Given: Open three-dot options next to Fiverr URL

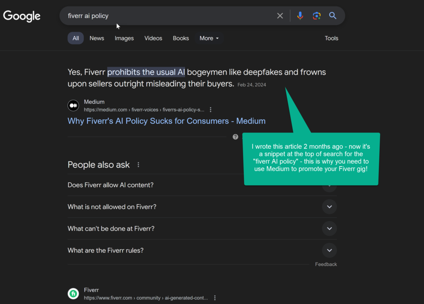Looking at the screenshot, I should click(215, 298).
